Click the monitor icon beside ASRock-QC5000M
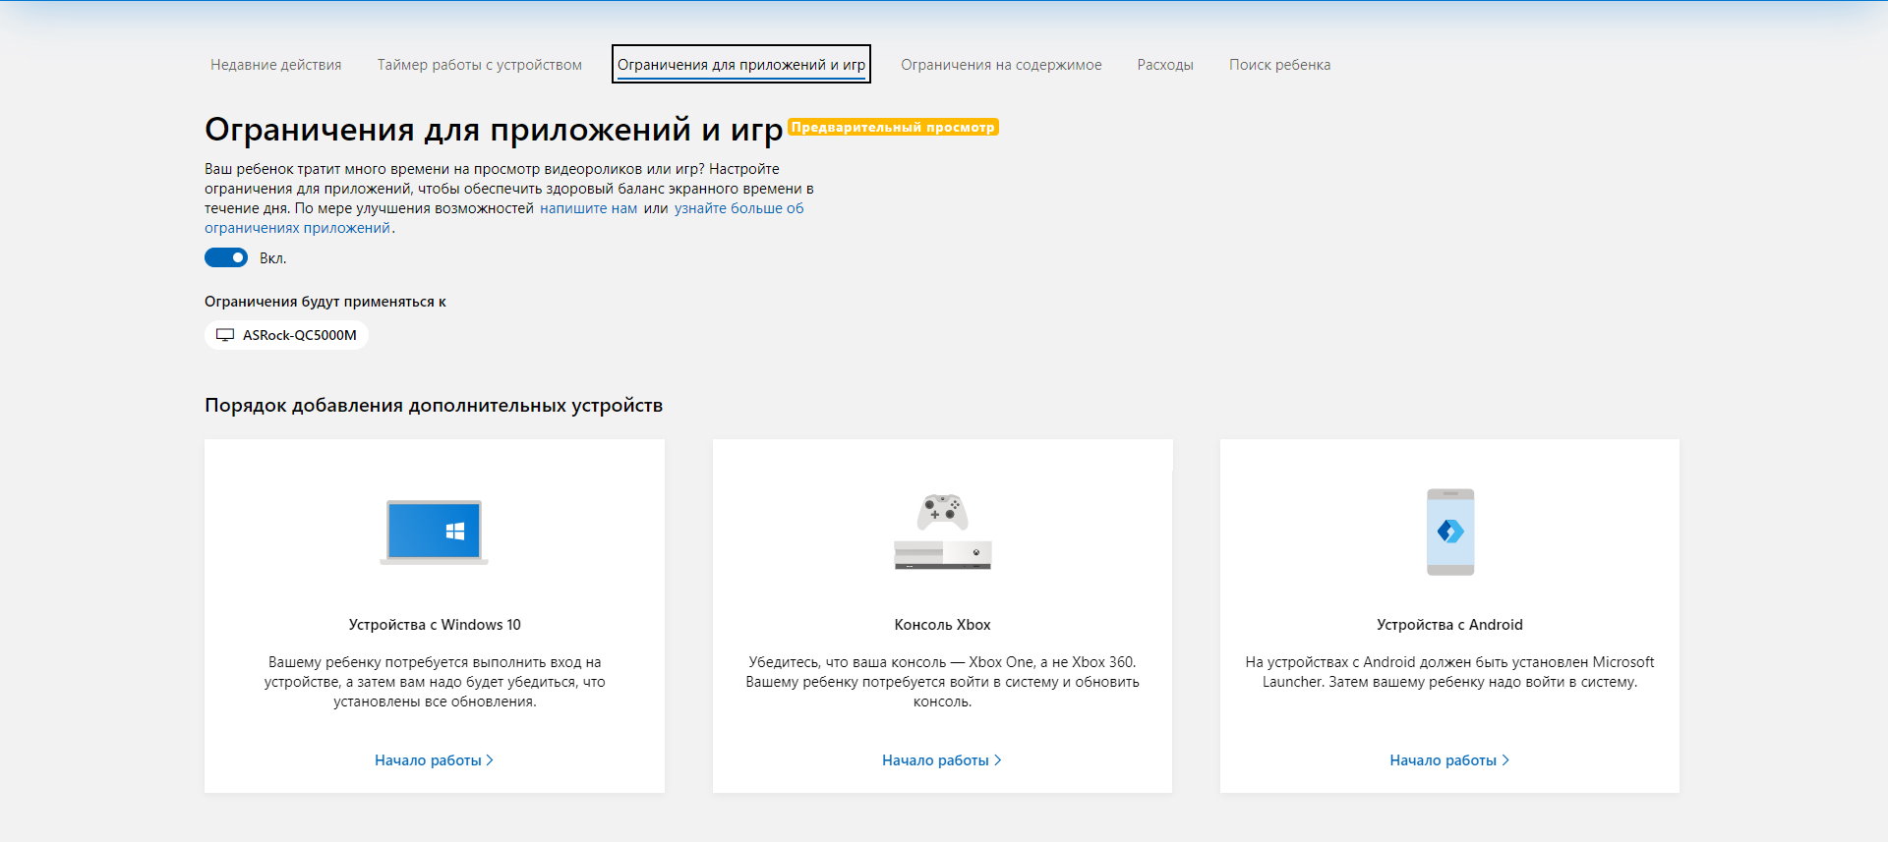The height and width of the screenshot is (842, 1888). [x=225, y=335]
